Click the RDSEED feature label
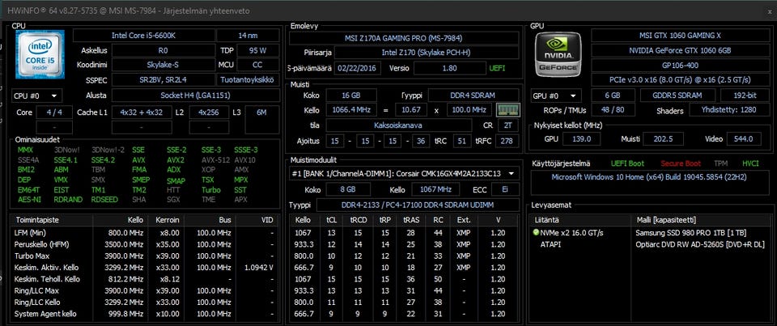Screen dimensions: 777x326 tap(104, 199)
